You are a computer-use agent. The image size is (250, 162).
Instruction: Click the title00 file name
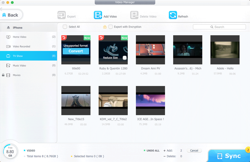pyautogui.click(x=76, y=68)
